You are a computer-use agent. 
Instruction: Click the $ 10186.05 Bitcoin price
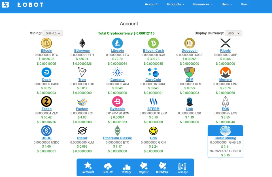click(46, 59)
